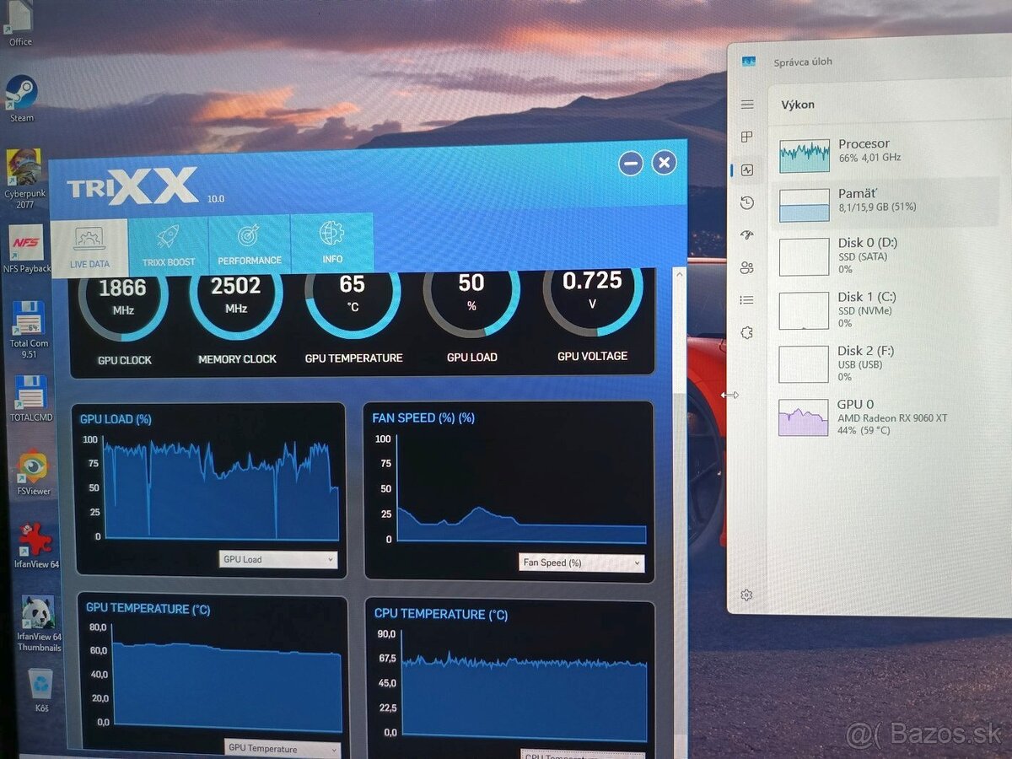Expand the GPU Temperature graph dropdown
This screenshot has height=759, width=1012.
pos(283,749)
